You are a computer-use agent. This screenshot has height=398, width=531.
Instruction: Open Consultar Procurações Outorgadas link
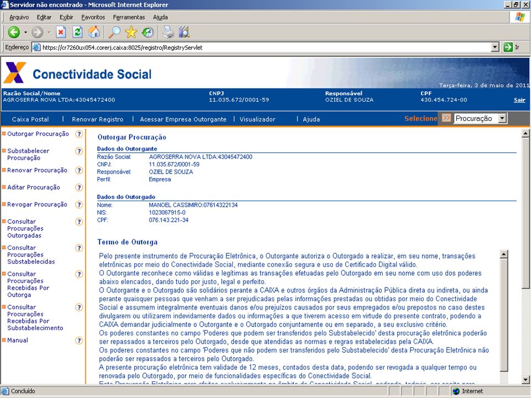[25, 228]
